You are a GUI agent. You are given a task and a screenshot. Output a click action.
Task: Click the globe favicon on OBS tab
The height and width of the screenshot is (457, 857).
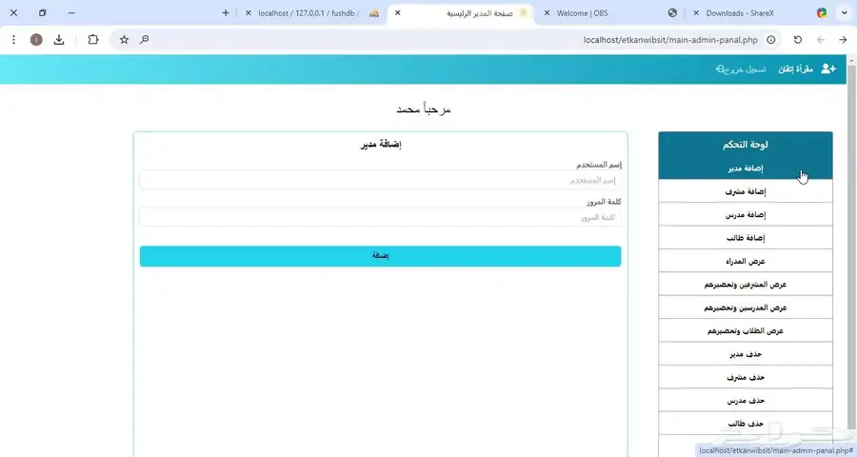tap(672, 13)
